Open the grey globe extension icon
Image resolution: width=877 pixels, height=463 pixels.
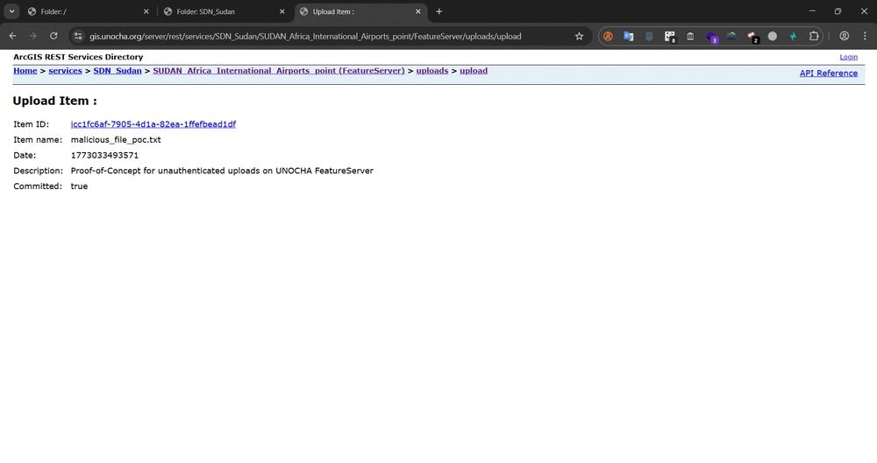point(773,36)
